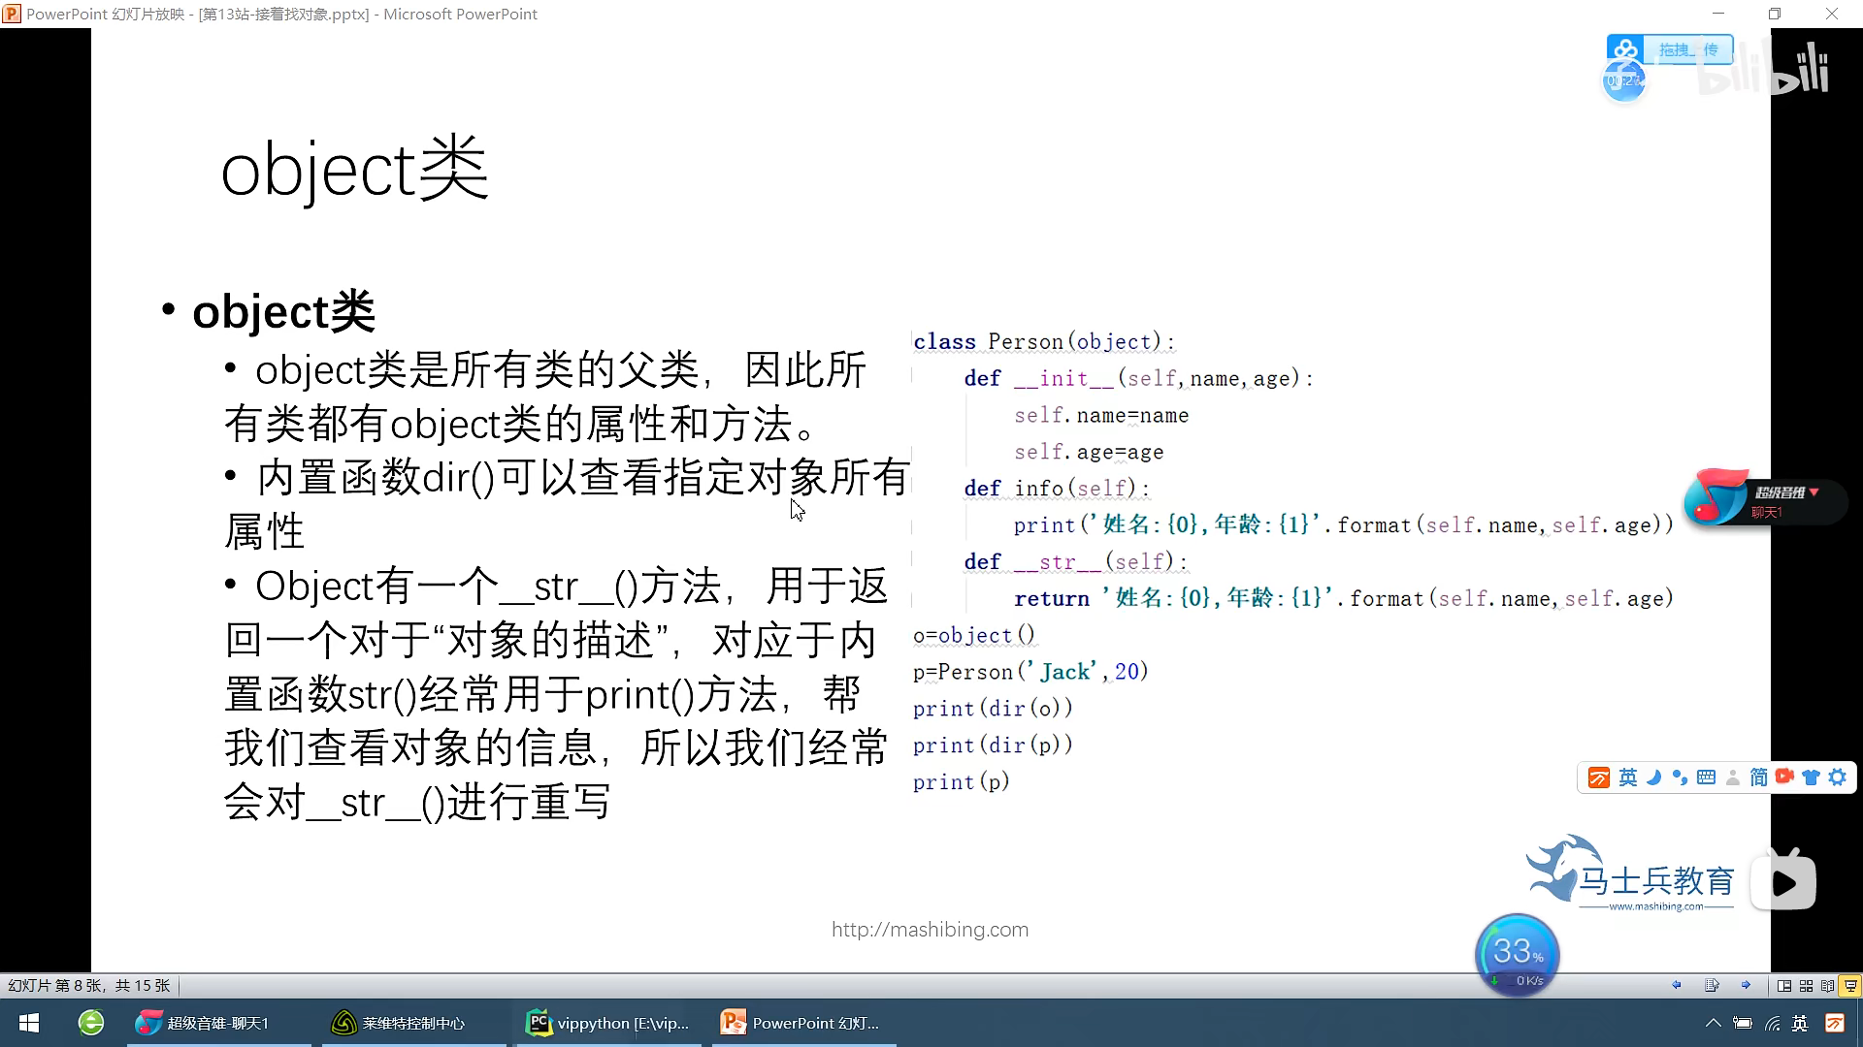Toggle Sogou 英 English input mode

click(x=1628, y=777)
